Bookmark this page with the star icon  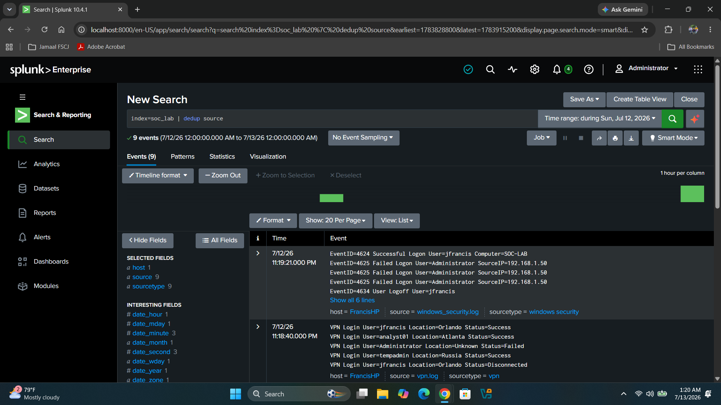tap(644, 30)
